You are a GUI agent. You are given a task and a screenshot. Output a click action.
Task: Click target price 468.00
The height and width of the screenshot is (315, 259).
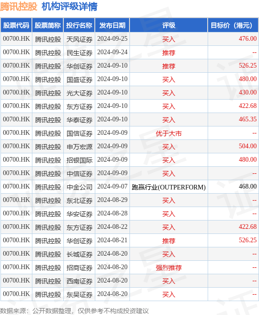point(247,186)
